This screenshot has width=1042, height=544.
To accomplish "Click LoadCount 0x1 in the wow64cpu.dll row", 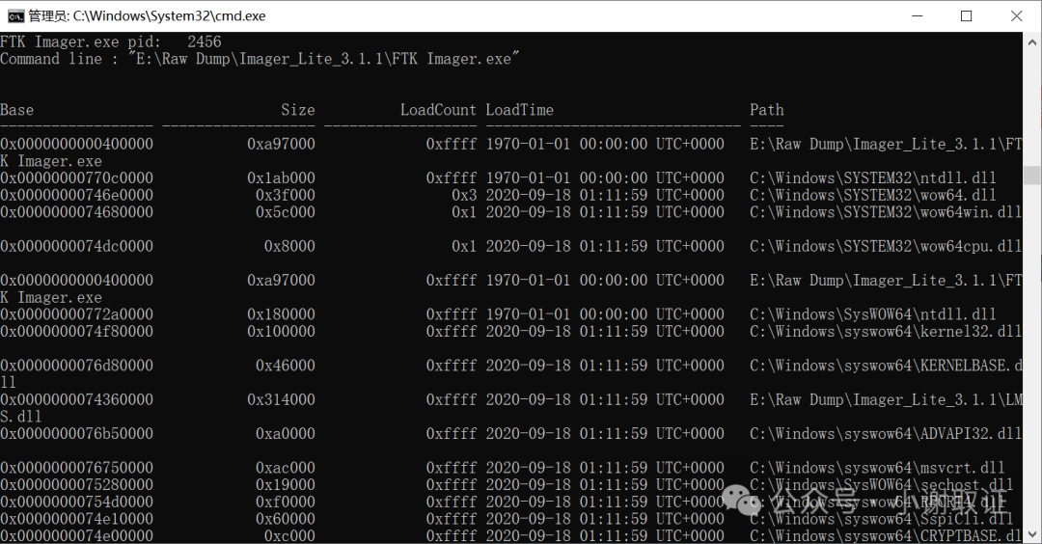I will 464,246.
